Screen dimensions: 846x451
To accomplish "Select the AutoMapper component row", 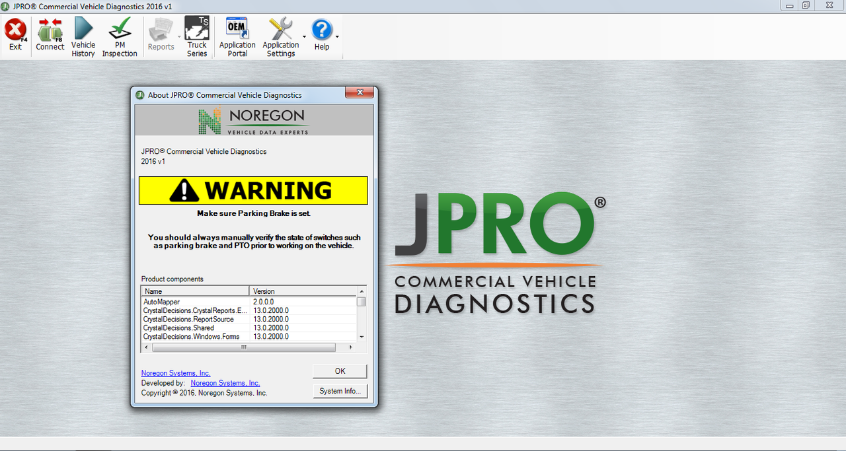I will tap(249, 302).
